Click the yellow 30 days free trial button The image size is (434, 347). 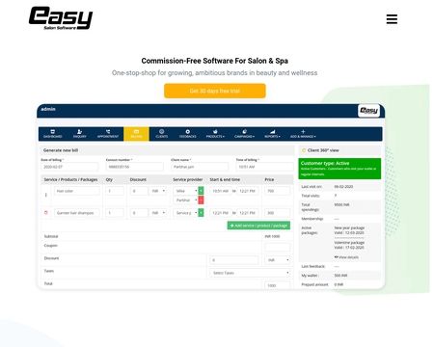point(215,91)
